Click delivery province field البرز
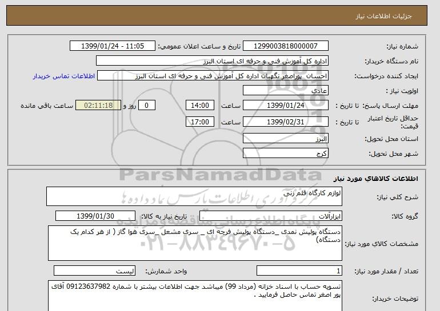Screen dimensions: 440x311 286,139
